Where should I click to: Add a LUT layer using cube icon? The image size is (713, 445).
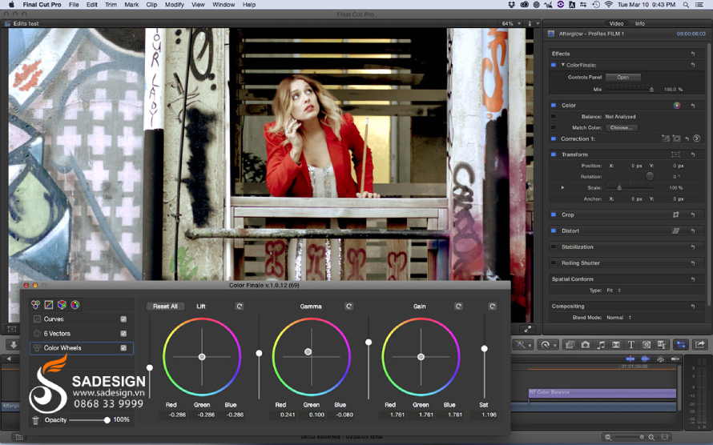coord(62,305)
